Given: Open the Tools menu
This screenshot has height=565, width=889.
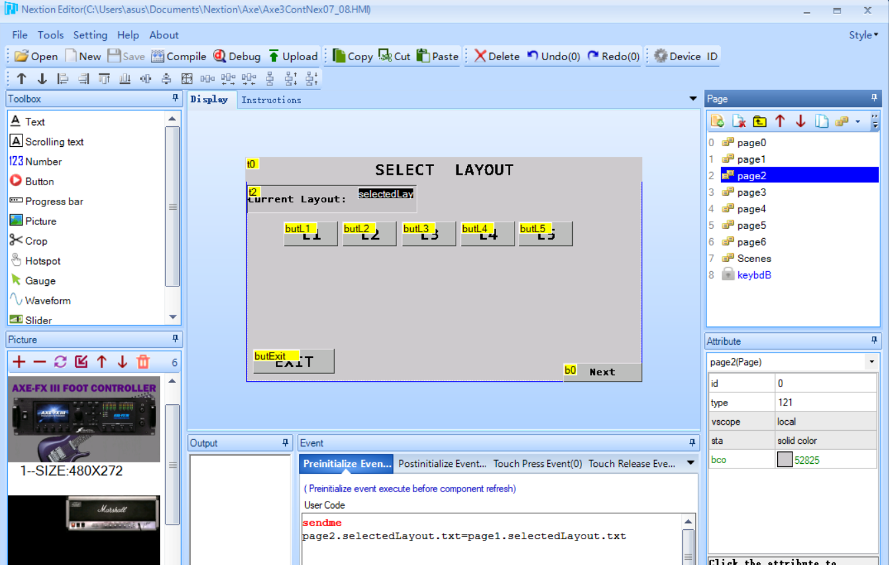Looking at the screenshot, I should click(x=50, y=35).
